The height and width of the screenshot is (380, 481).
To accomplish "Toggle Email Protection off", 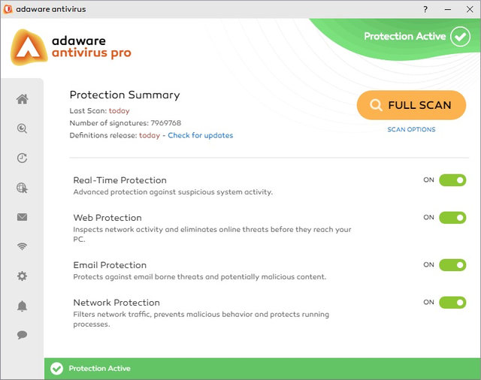I will pyautogui.click(x=452, y=265).
